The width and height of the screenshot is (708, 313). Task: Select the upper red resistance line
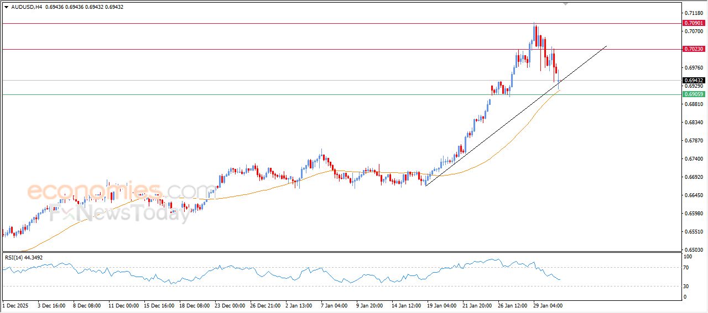point(277,23)
